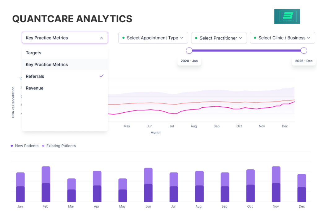
Task: Click the Month axis label on line chart
Action: point(155,133)
